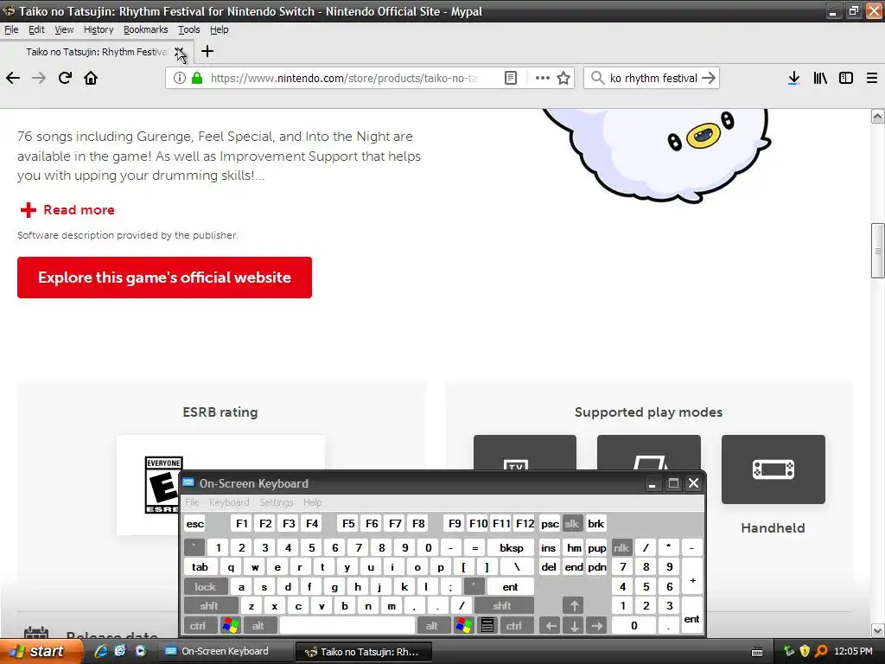Viewport: 885px width, 664px height.
Task: Open the Tools menu
Action: click(188, 29)
